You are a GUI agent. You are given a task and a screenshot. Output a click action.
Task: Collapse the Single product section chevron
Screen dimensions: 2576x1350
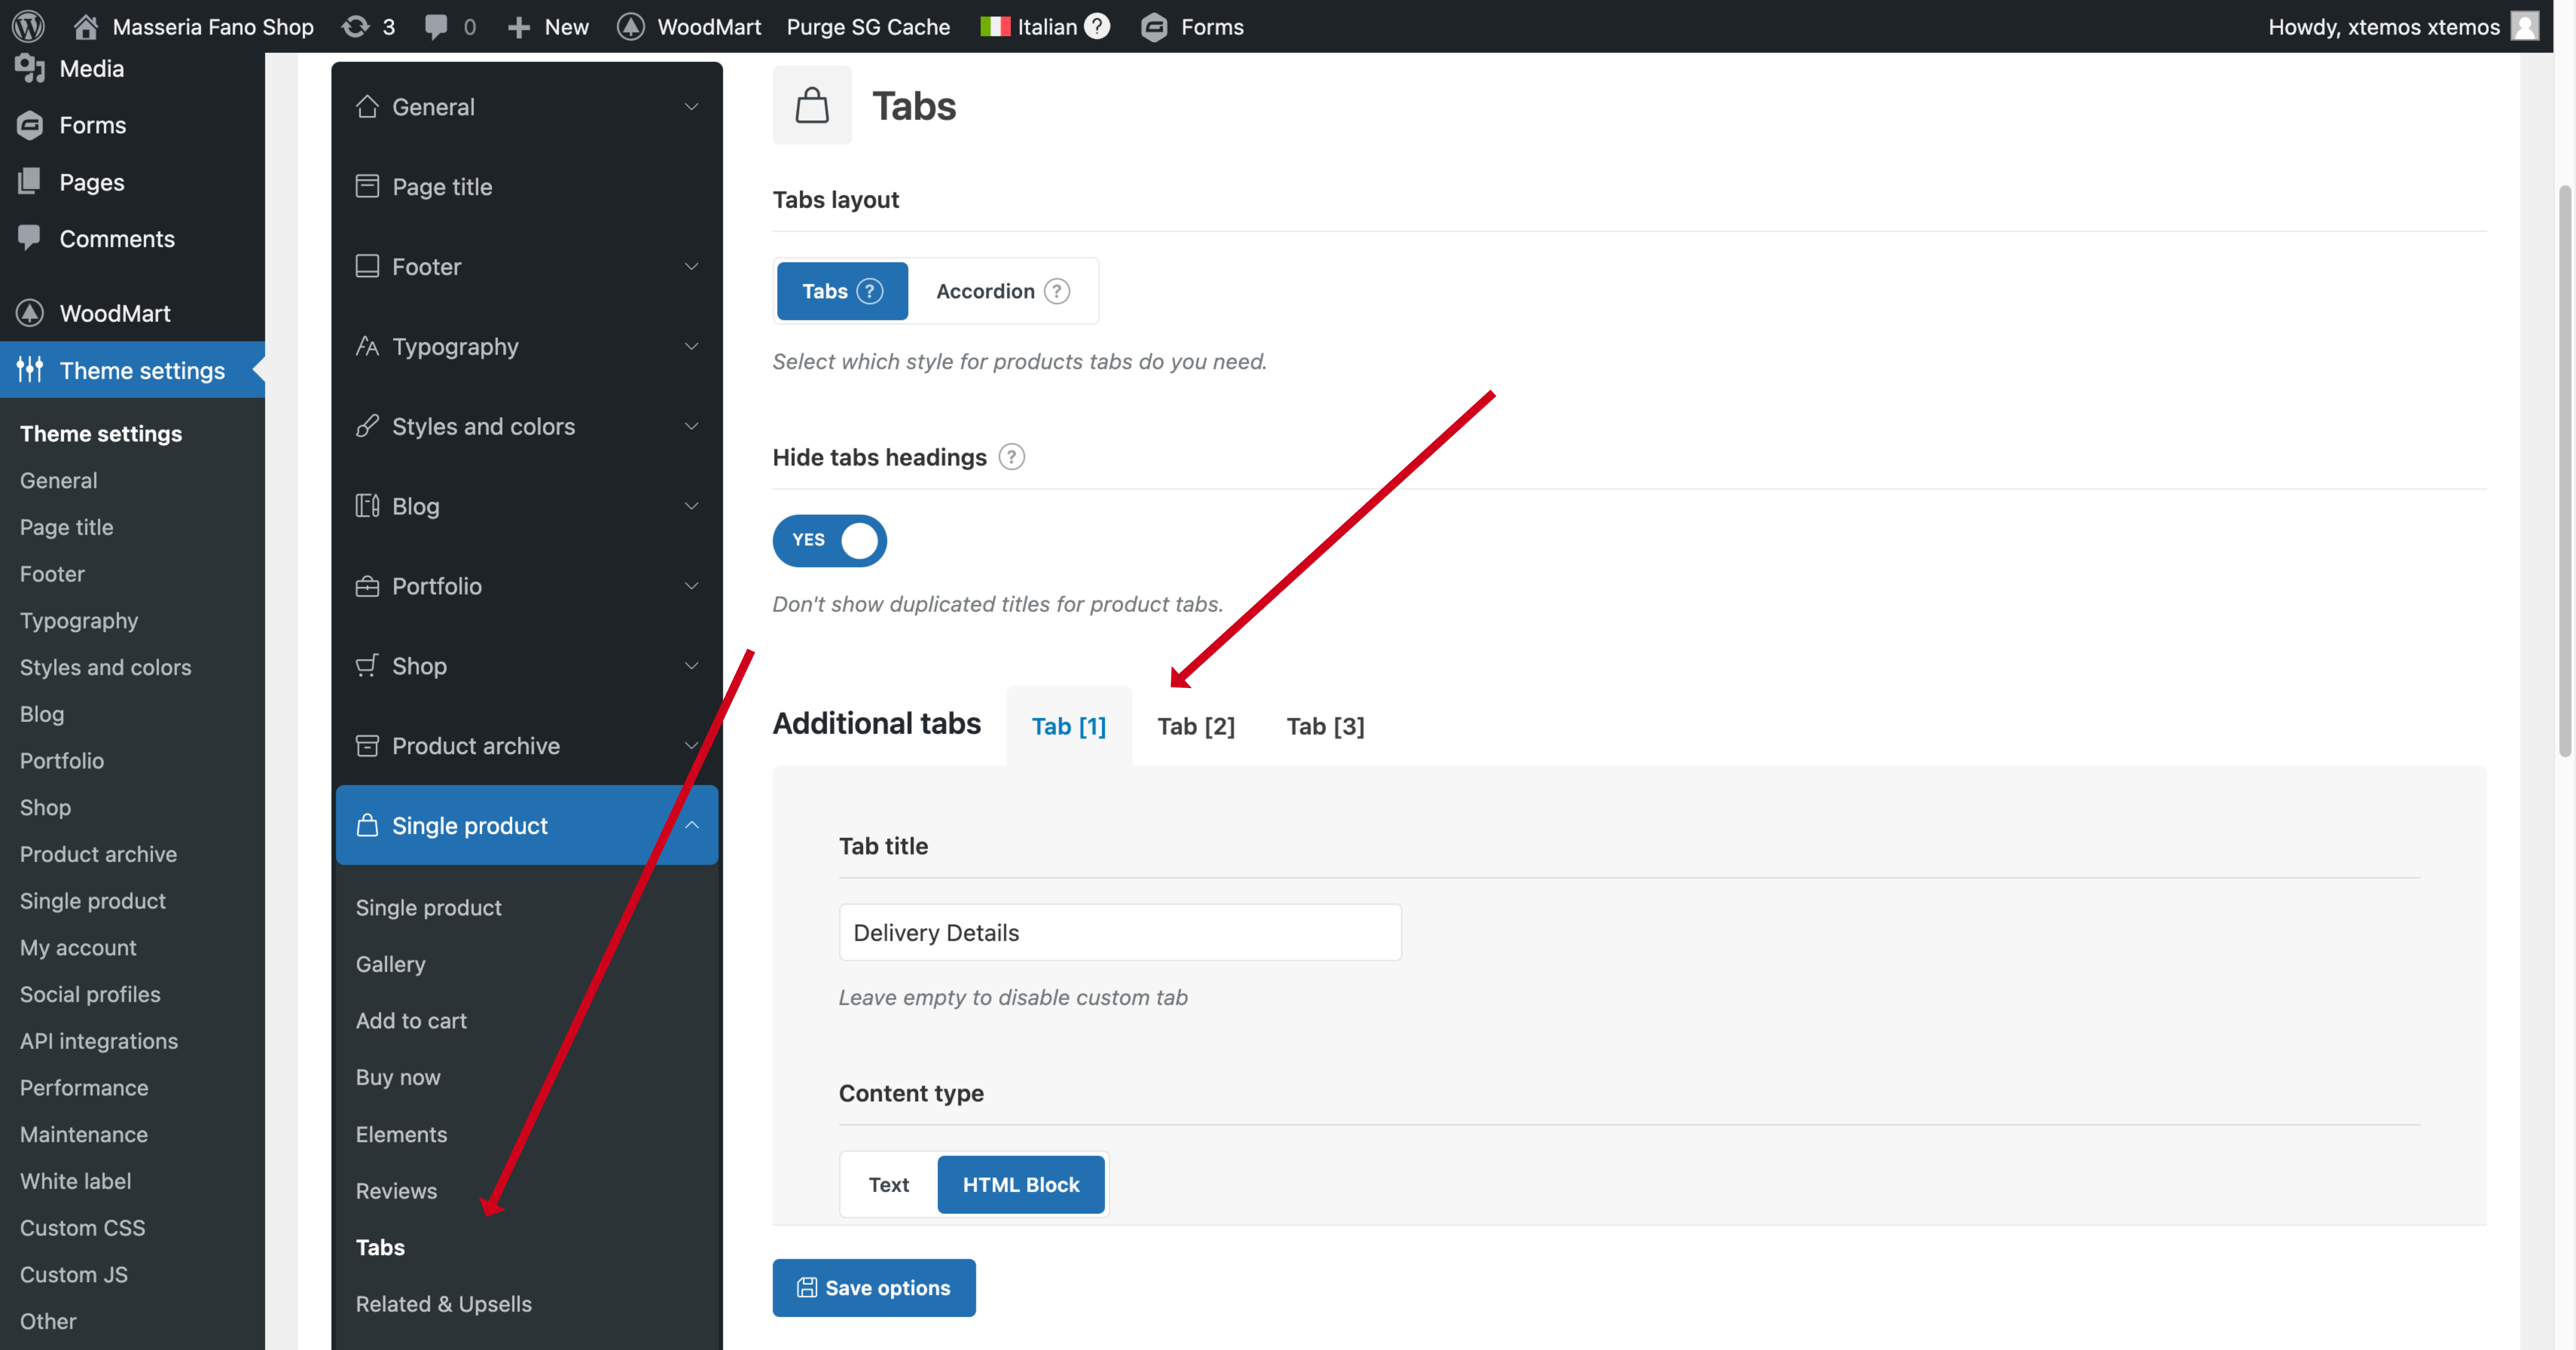[x=691, y=825]
